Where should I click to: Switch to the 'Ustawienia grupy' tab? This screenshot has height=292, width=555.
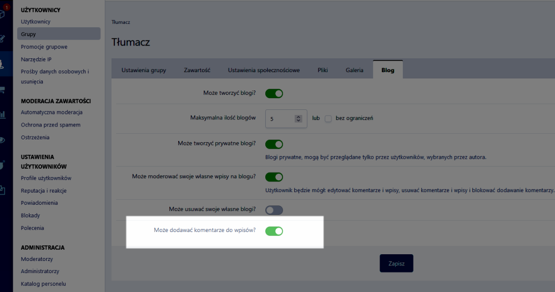click(144, 71)
